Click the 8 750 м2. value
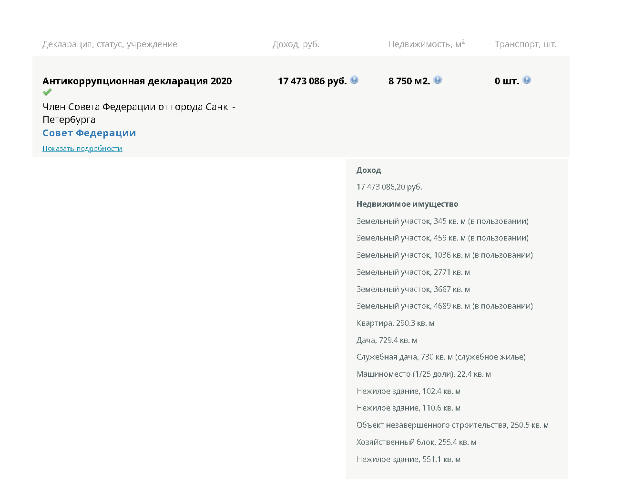Viewport: 633px width, 502px height. 409,81
